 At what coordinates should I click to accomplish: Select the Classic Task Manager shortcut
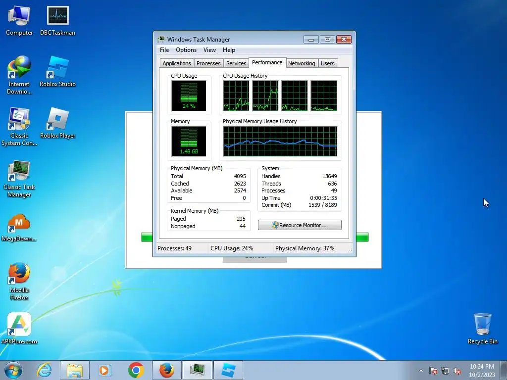19,178
